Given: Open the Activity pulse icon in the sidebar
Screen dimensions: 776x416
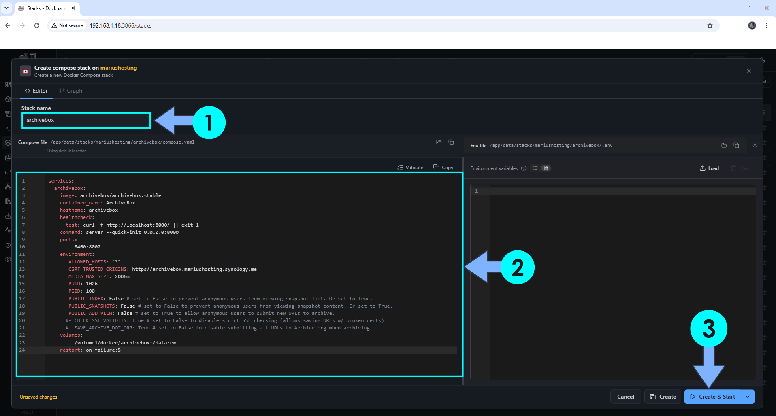Looking at the screenshot, I should 8,230.
